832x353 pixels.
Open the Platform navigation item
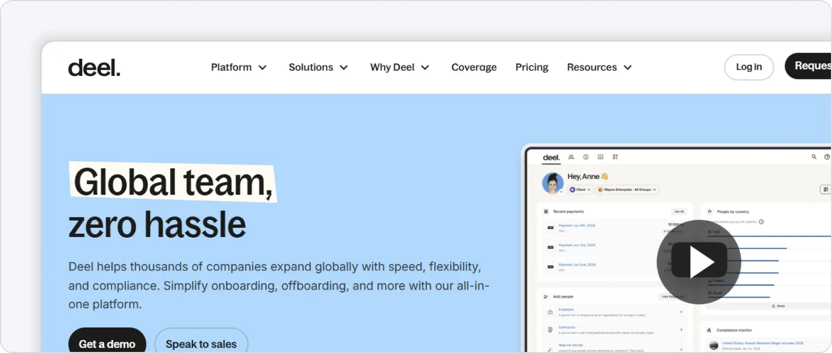click(231, 67)
